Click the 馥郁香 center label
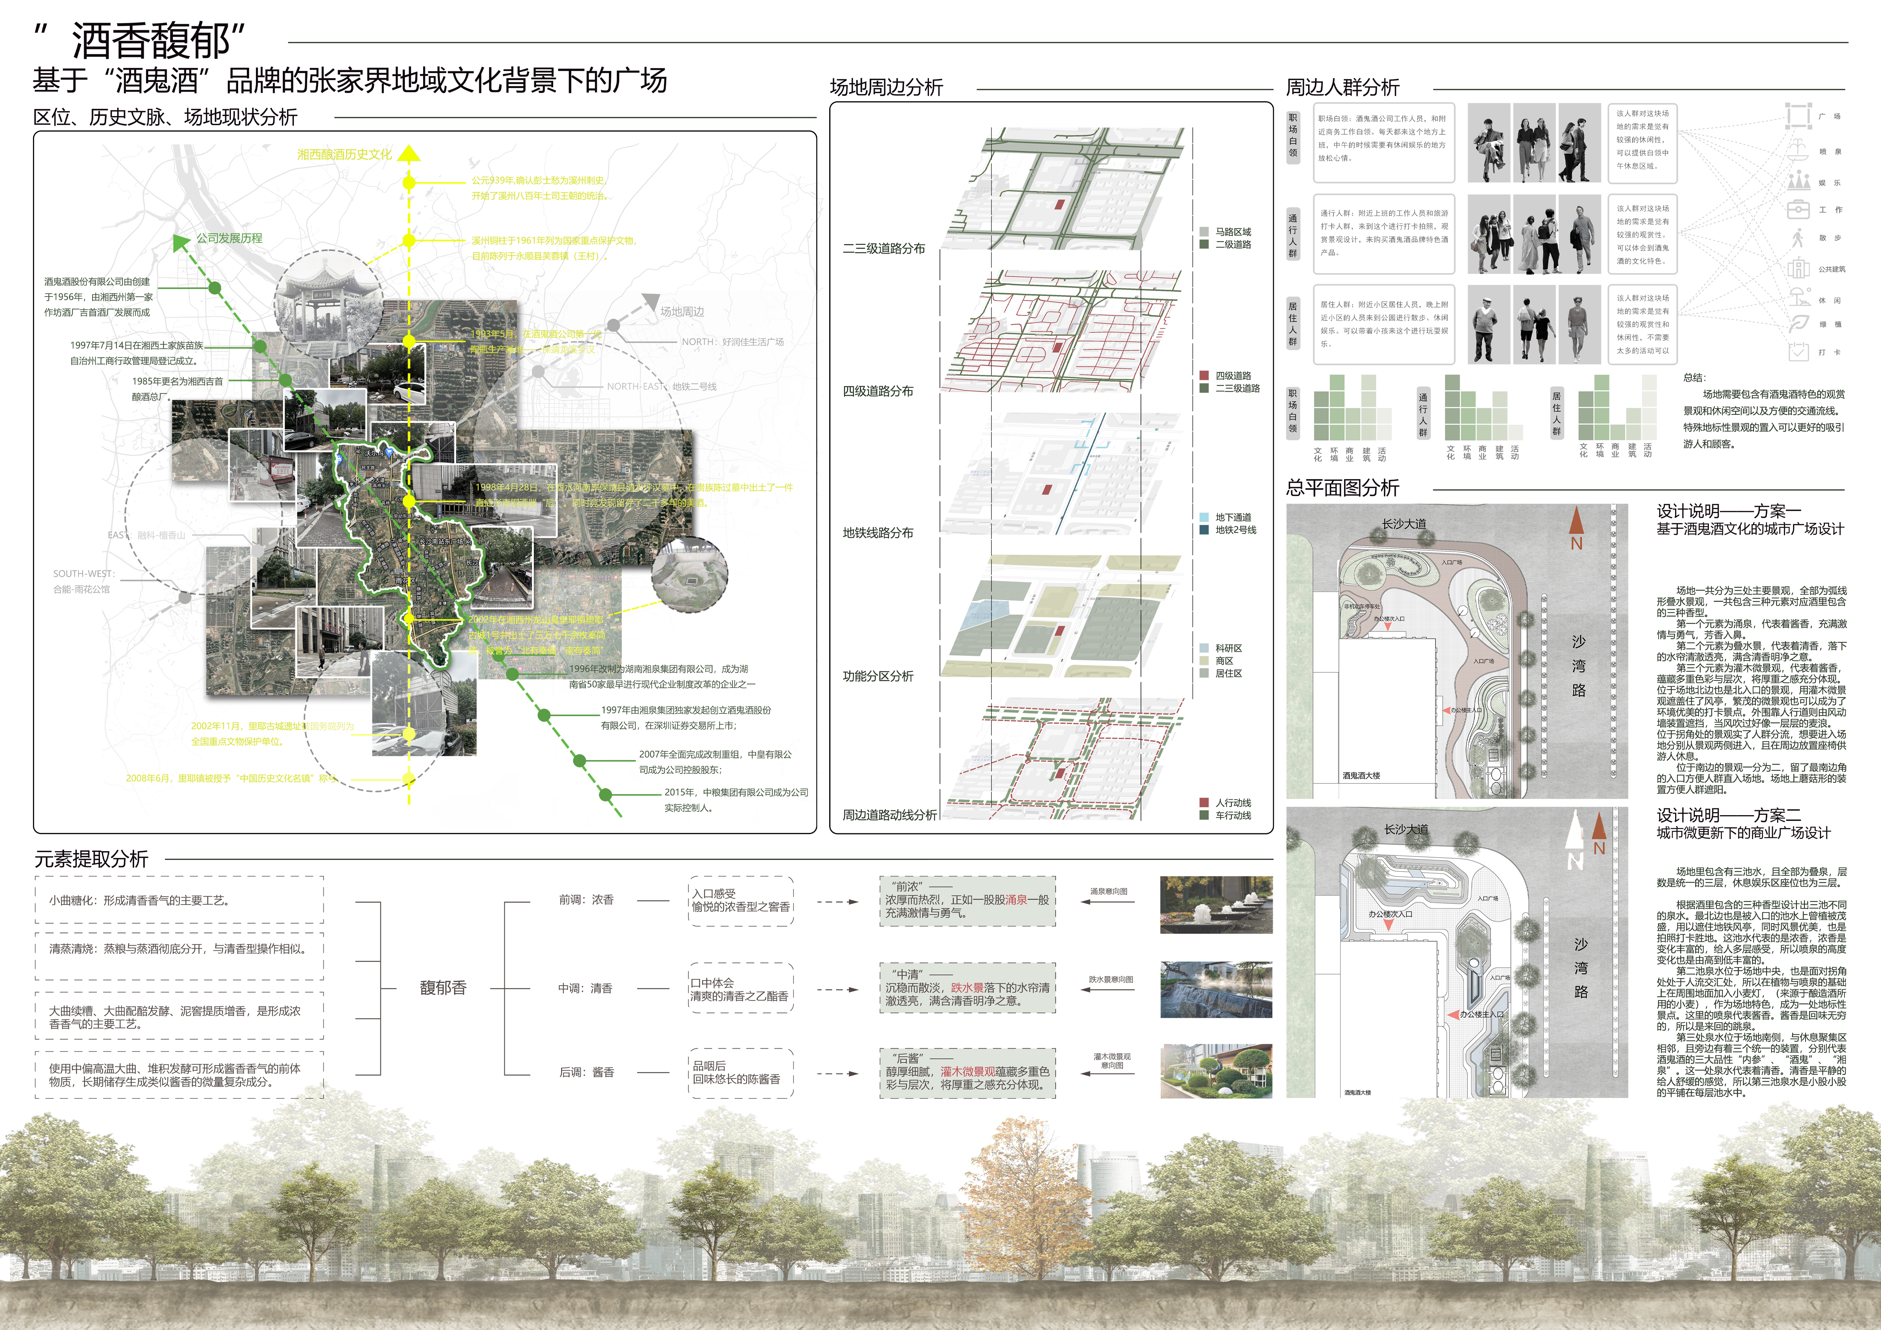The height and width of the screenshot is (1330, 1881). click(443, 988)
